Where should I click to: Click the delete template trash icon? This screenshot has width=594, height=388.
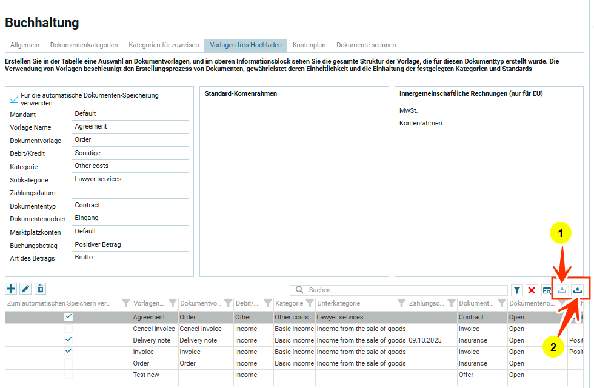(40, 289)
